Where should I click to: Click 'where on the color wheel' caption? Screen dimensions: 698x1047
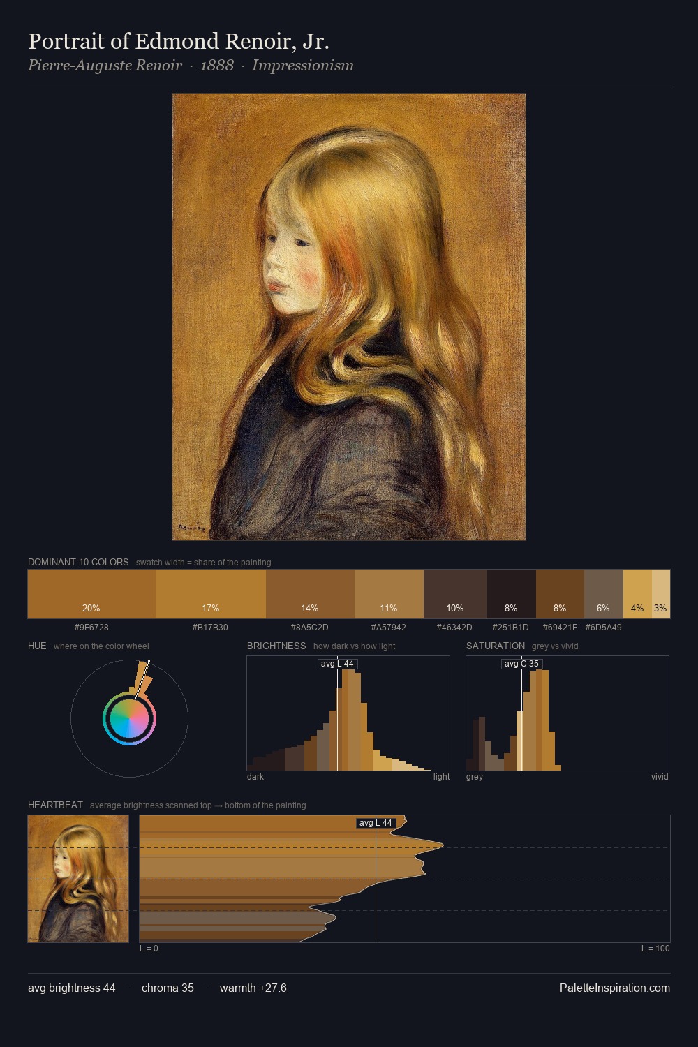pos(101,646)
